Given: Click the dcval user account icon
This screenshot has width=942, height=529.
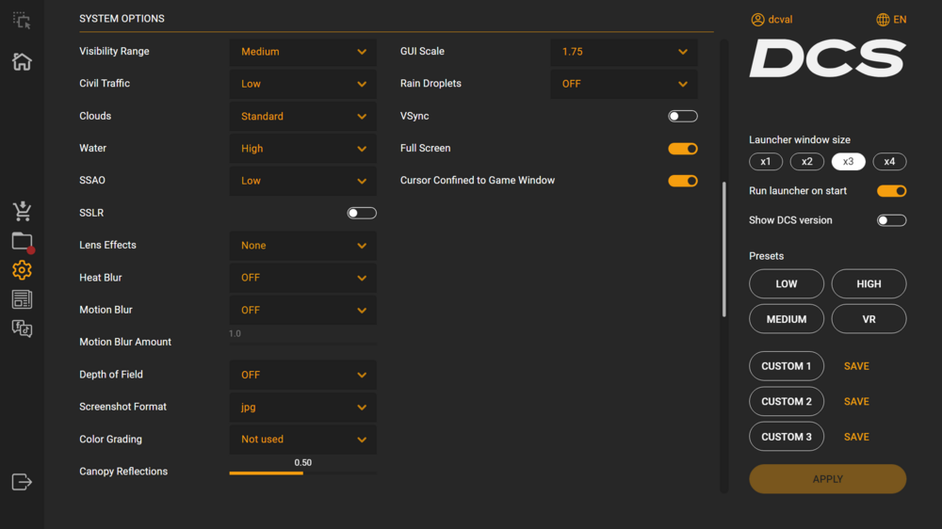Looking at the screenshot, I should tap(757, 20).
